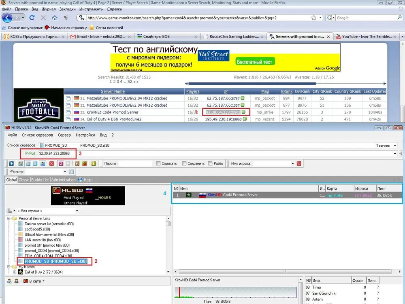Image resolution: width=405 pixels, height=304 pixels.
Task: Expand the Call of Duty 2 tree node
Action: tap(15, 272)
